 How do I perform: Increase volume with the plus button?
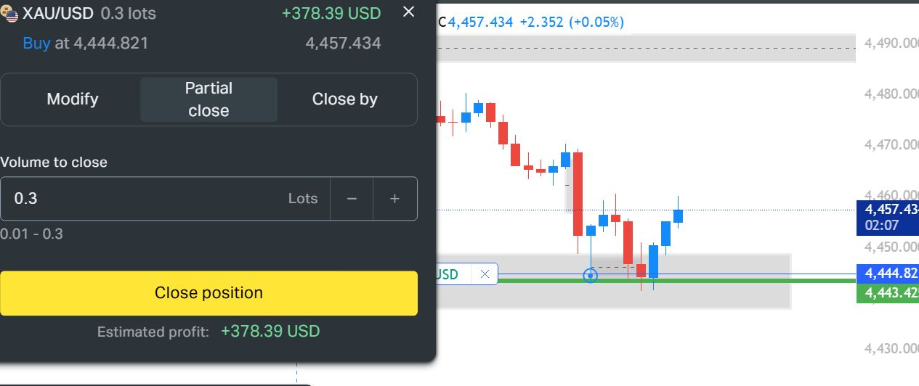click(394, 198)
